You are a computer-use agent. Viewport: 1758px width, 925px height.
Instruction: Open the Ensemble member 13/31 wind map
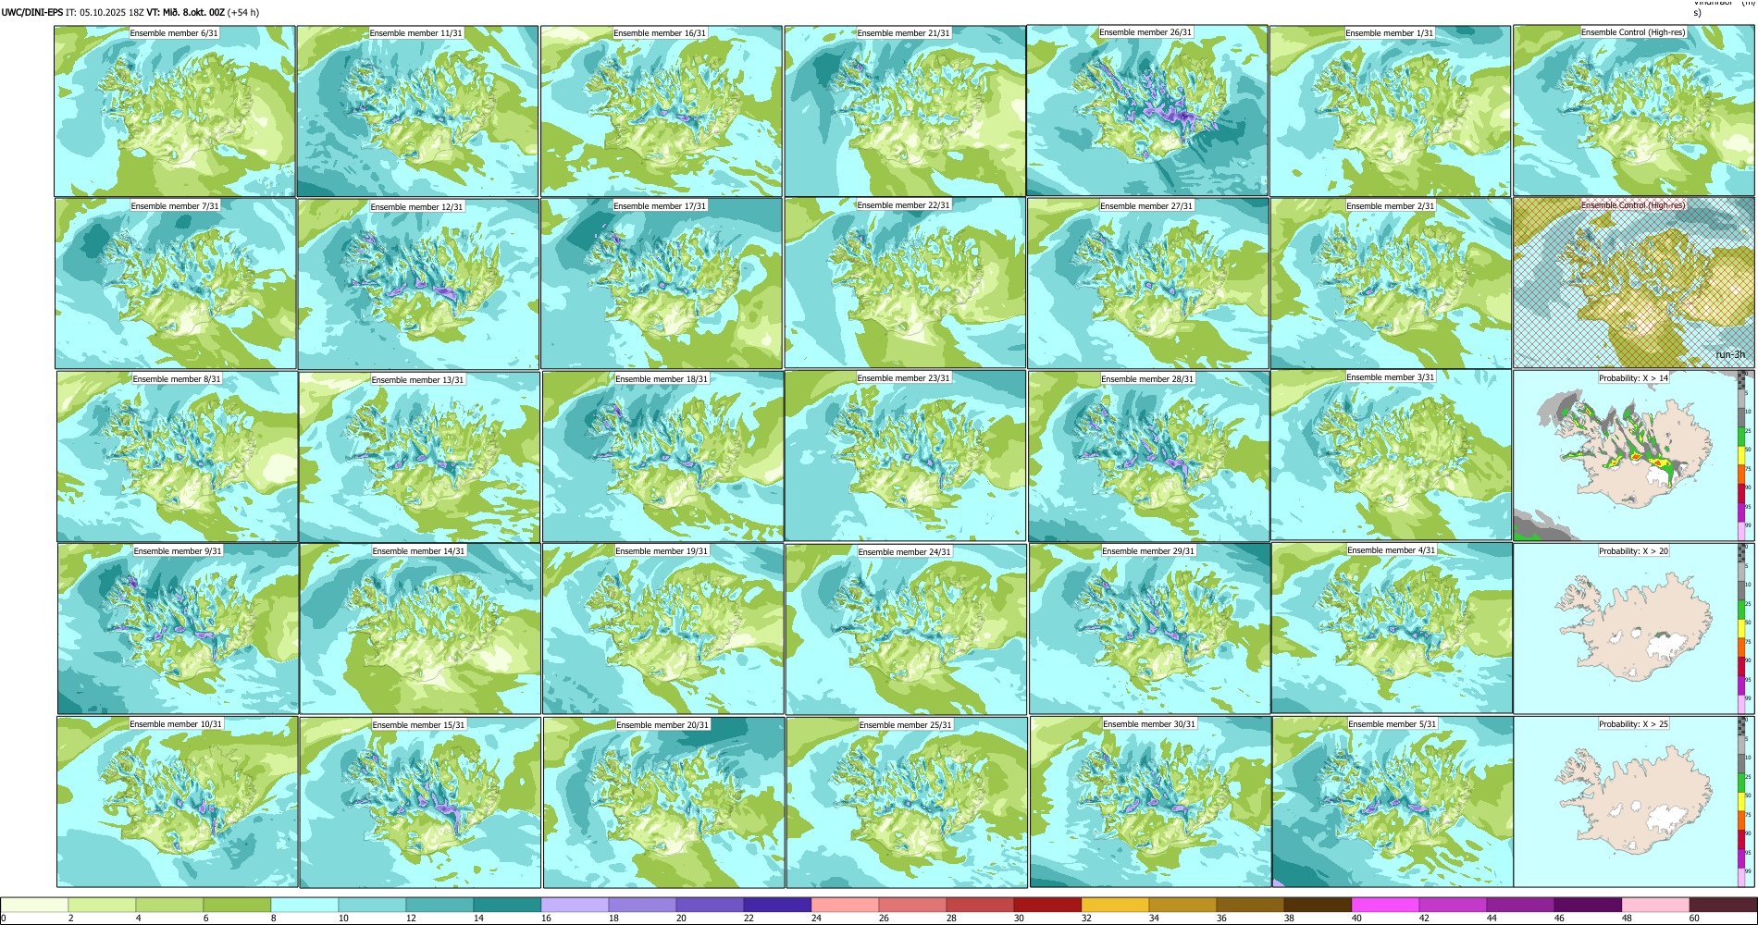point(419,457)
